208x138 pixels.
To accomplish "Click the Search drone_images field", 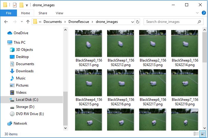I will (x=173, y=22).
